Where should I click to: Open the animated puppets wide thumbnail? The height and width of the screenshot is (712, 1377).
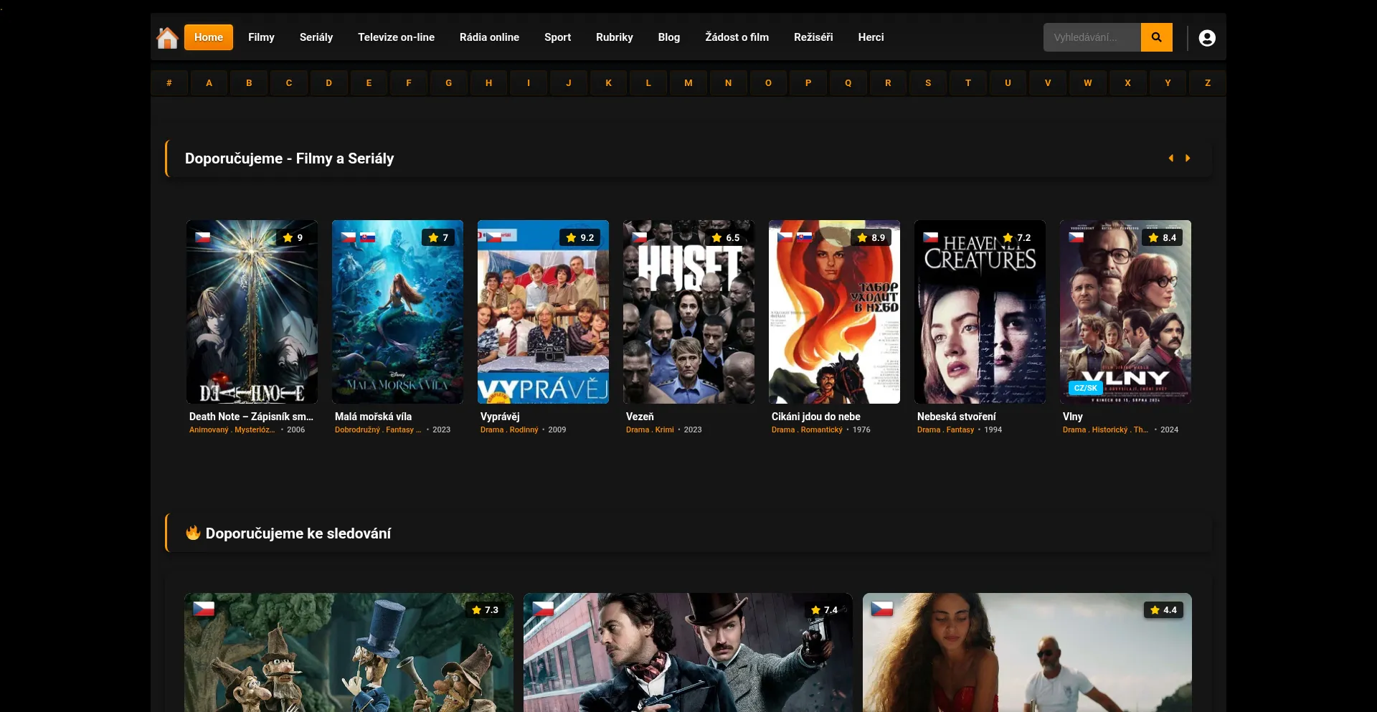(x=349, y=652)
